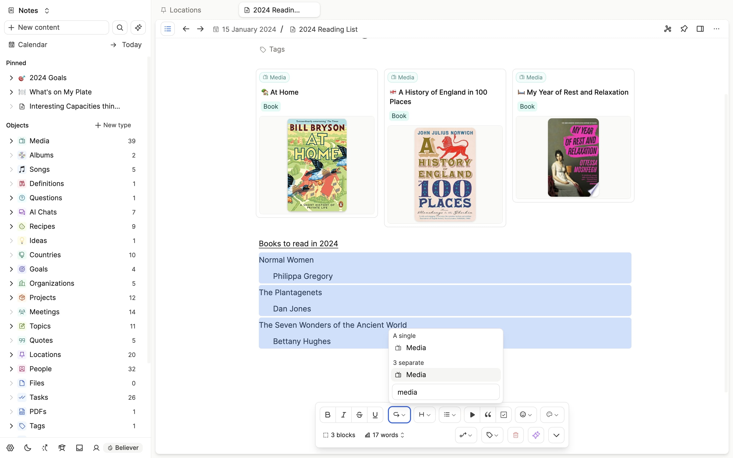The image size is (733, 458).
Task: Click the Strikethrough formatting icon
Action: pyautogui.click(x=359, y=415)
